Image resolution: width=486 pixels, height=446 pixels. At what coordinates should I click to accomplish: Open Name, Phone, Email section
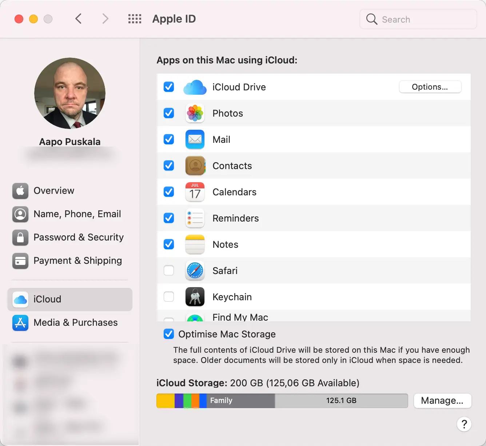point(70,214)
